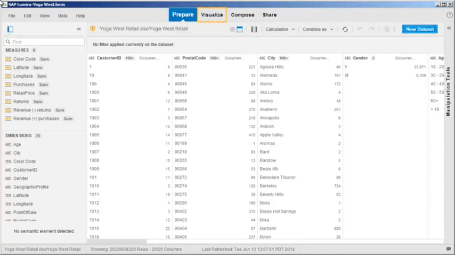Viewport: 455px width, 255px height.
Task: Click the refresh dataset icon
Action: click(x=345, y=29)
